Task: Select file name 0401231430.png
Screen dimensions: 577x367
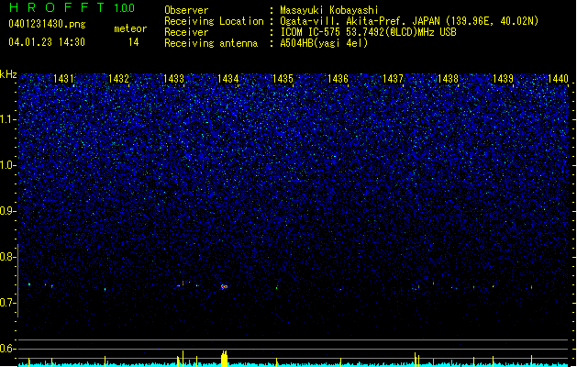Action: [x=47, y=24]
